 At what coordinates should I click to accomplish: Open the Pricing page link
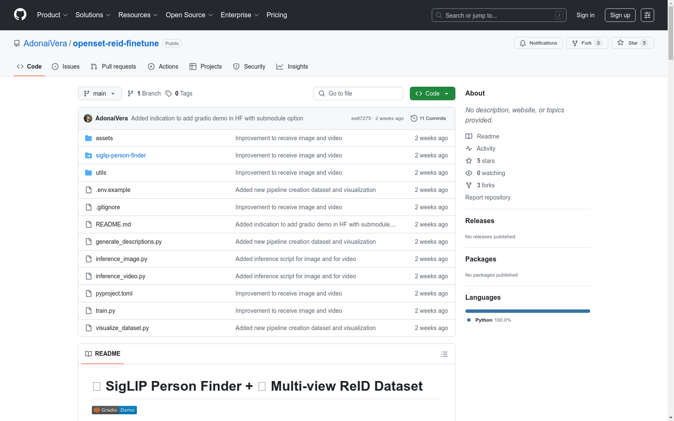point(277,15)
